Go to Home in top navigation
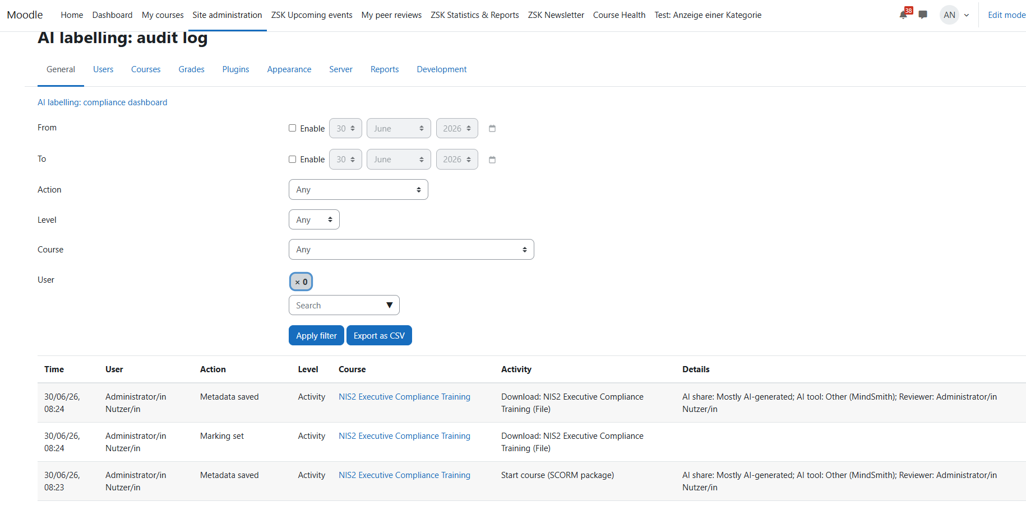Viewport: 1026px width, 506px height. (x=72, y=15)
